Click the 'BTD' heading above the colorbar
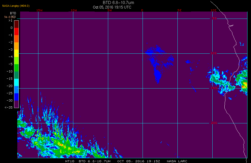Screen dimensions: 251x163 [x=13, y=13]
